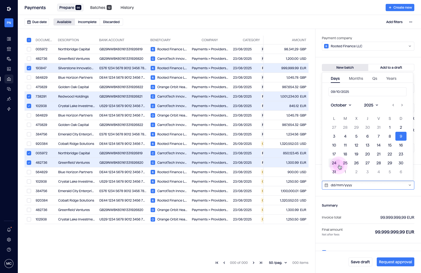Open the dashboard layout icon in sidebar
Image resolution: width=421 pixels, height=273 pixels.
pos(9,39)
